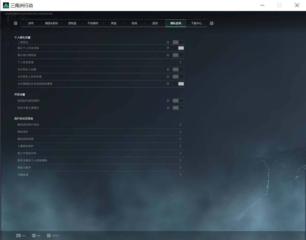Toggle the 启动卡顿上报模式 switch
This screenshot has height=240, width=306.
tap(178, 108)
